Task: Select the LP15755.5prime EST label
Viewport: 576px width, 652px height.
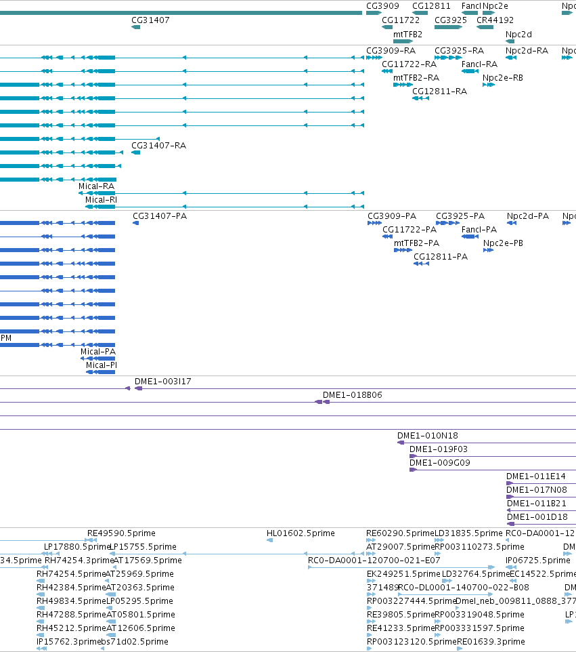Action: click(x=143, y=547)
